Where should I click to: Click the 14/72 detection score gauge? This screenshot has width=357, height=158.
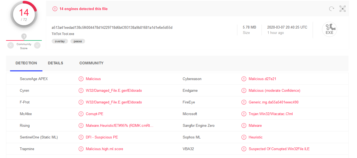(x=24, y=15)
